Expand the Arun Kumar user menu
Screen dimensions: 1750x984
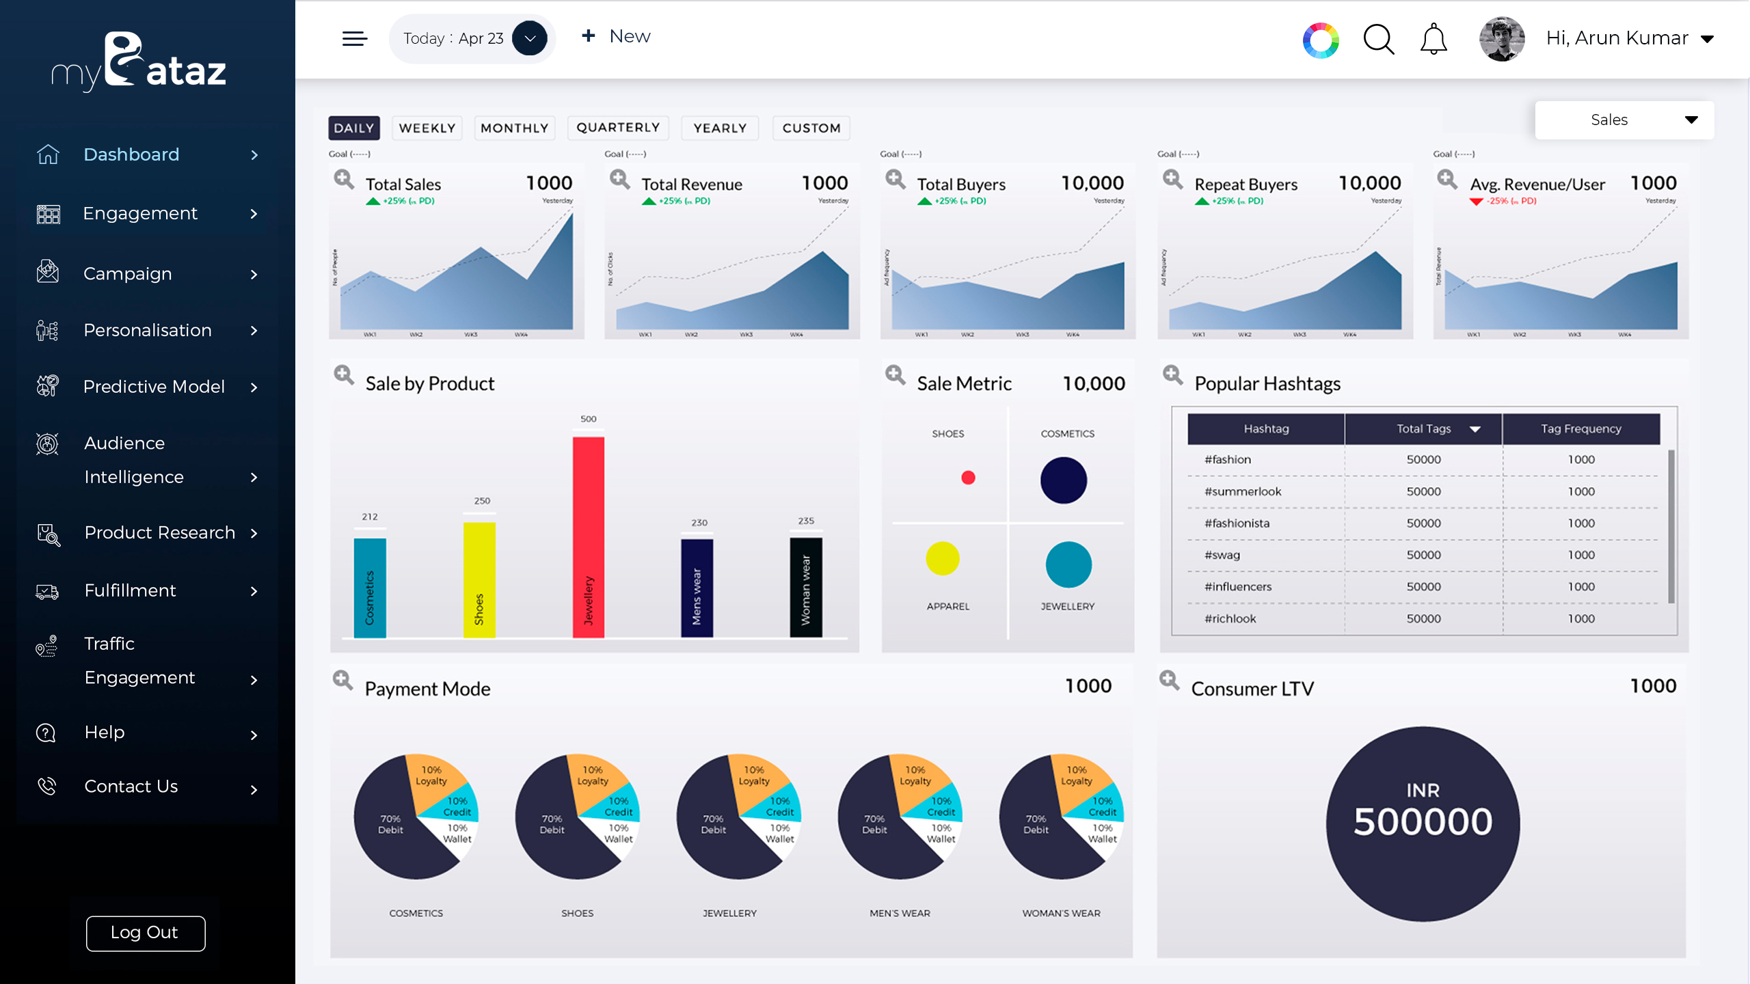[x=1707, y=39]
